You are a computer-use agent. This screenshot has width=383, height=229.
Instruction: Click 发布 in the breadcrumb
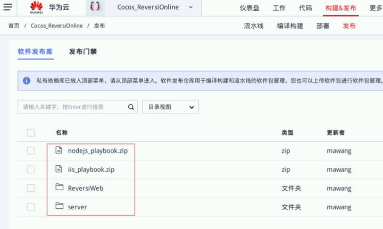(99, 26)
